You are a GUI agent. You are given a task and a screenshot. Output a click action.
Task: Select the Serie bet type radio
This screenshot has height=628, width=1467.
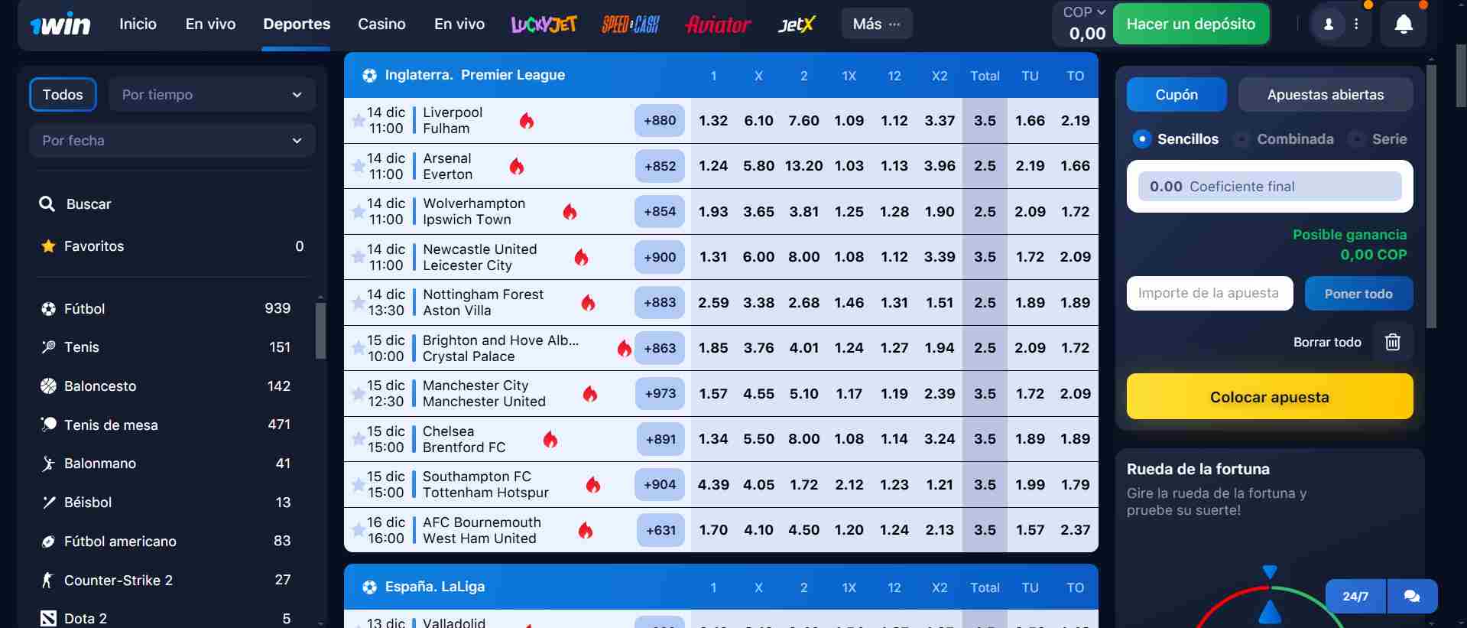pyautogui.click(x=1356, y=139)
